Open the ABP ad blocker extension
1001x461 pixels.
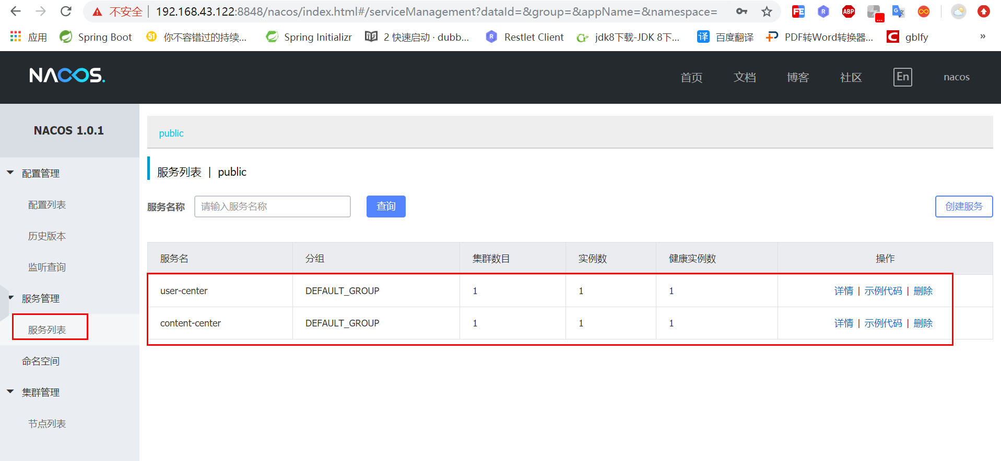coord(849,11)
